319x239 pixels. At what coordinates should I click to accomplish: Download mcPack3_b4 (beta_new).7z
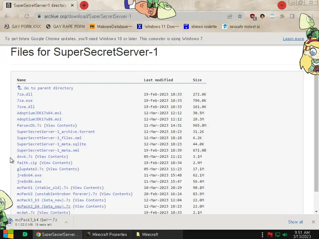coord(44,207)
